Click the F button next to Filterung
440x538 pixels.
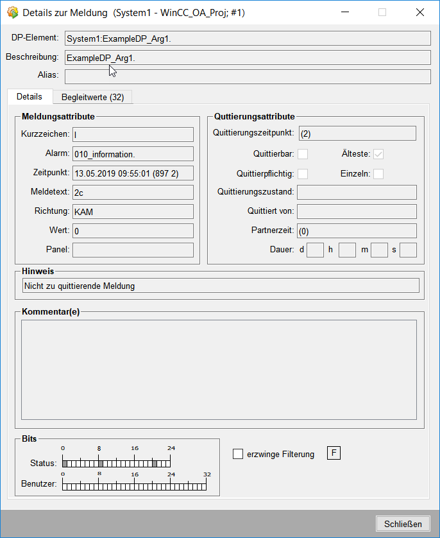[334, 453]
